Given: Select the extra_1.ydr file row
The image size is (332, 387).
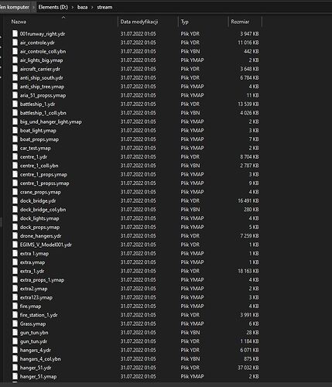Looking at the screenshot, I should (x=135, y=271).
